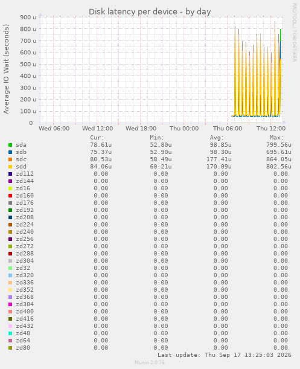Select the zd432 device label
This screenshot has height=369, width=300.
click(25, 326)
